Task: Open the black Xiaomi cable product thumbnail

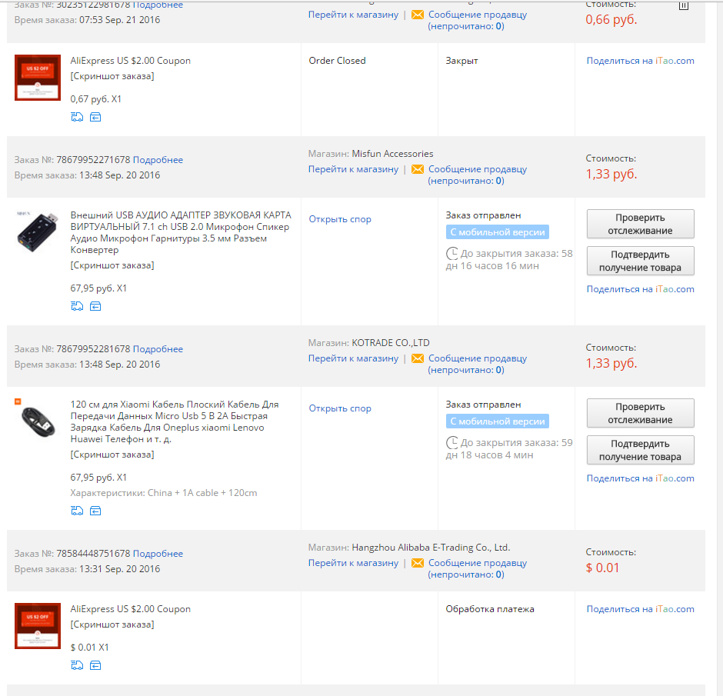Action: 38,421
